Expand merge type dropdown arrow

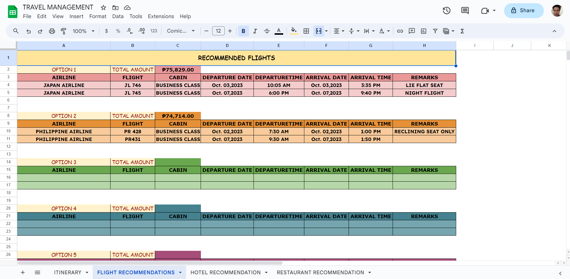(326, 31)
